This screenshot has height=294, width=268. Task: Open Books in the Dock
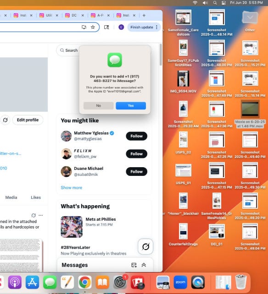point(102,282)
